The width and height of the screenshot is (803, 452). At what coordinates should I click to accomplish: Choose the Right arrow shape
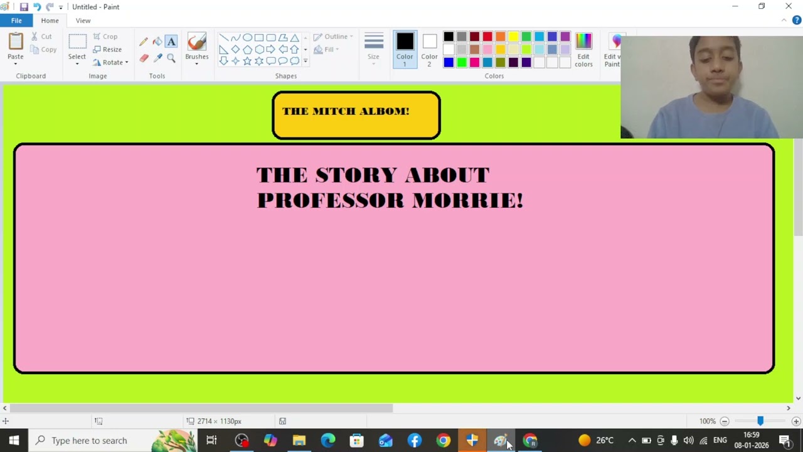(x=271, y=50)
